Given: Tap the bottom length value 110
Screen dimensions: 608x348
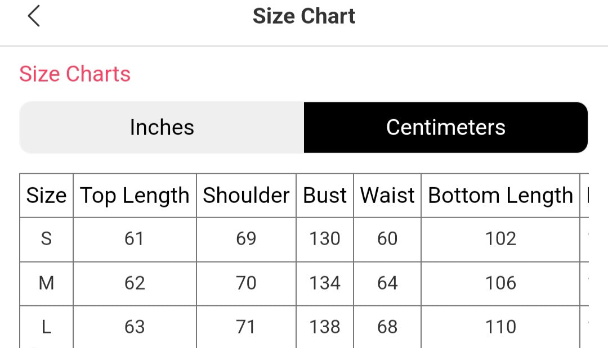Looking at the screenshot, I should [x=500, y=327].
